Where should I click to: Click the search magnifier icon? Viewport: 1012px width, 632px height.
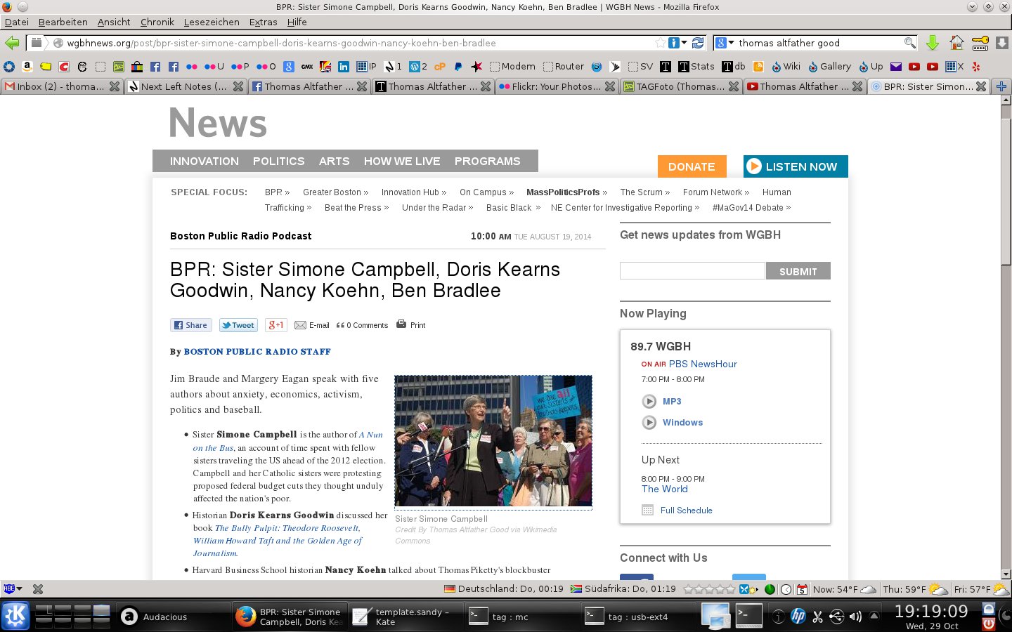tap(909, 43)
